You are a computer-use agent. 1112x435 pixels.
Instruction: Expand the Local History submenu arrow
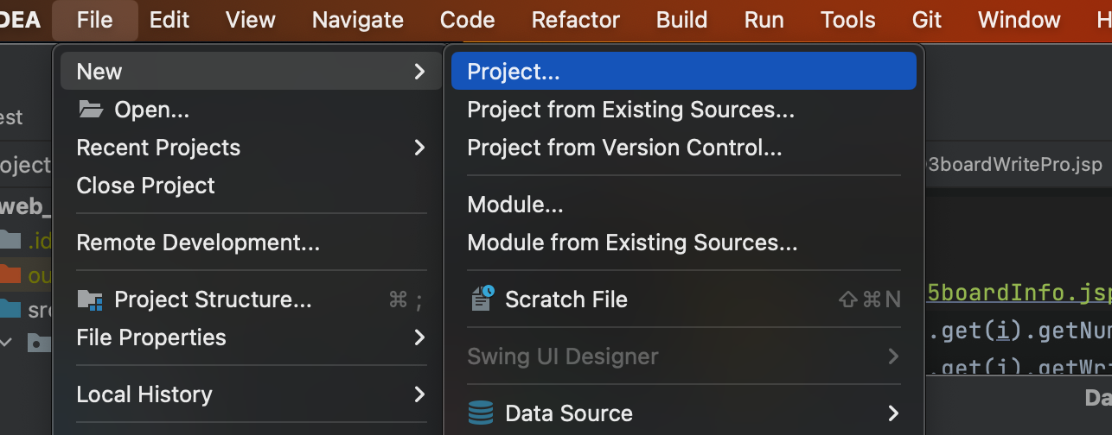coord(419,394)
